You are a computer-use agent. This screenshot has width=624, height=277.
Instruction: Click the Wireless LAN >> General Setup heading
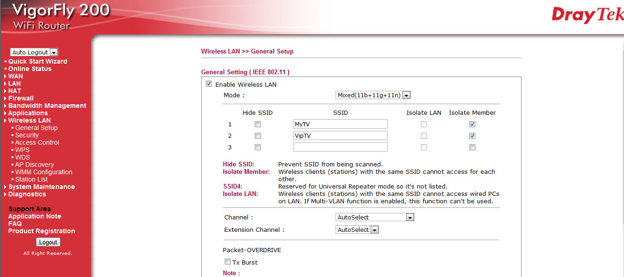pyautogui.click(x=247, y=51)
